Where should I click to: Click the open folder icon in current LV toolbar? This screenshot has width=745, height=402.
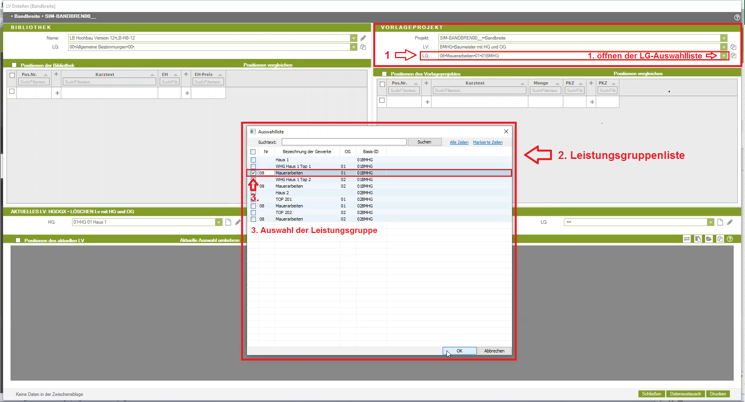tap(709, 239)
